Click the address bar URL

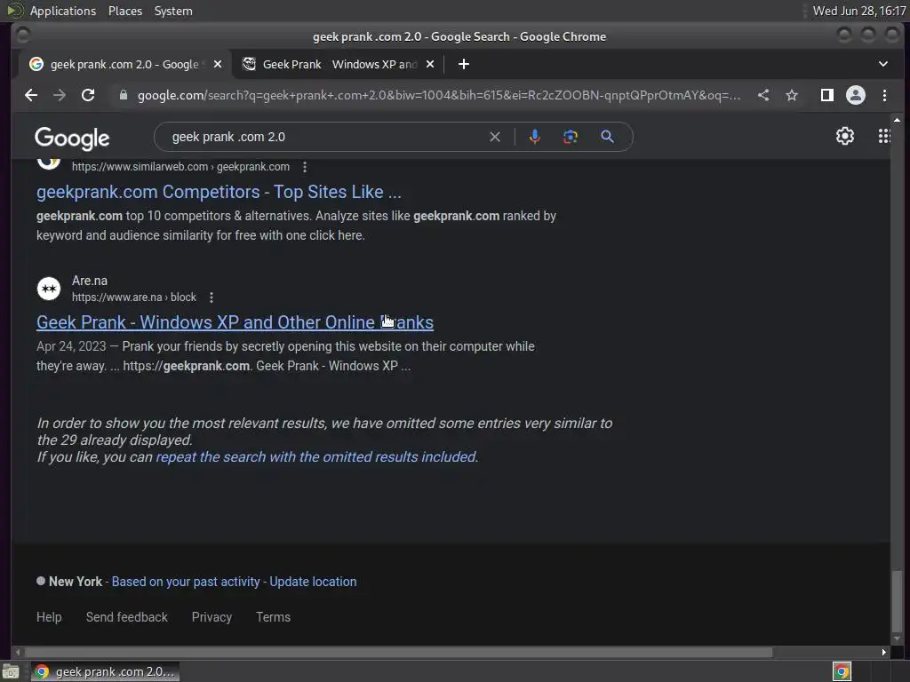pyautogui.click(x=439, y=95)
